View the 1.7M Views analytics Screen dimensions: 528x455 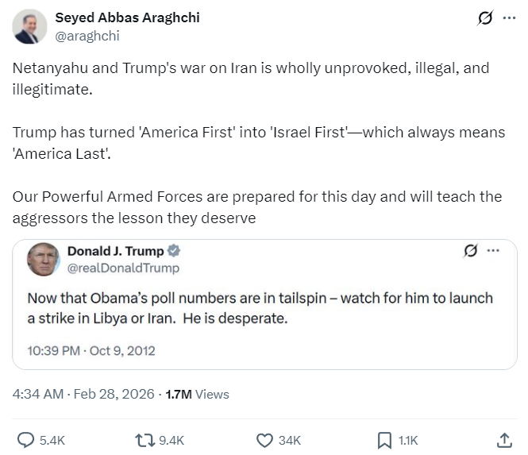coord(197,393)
